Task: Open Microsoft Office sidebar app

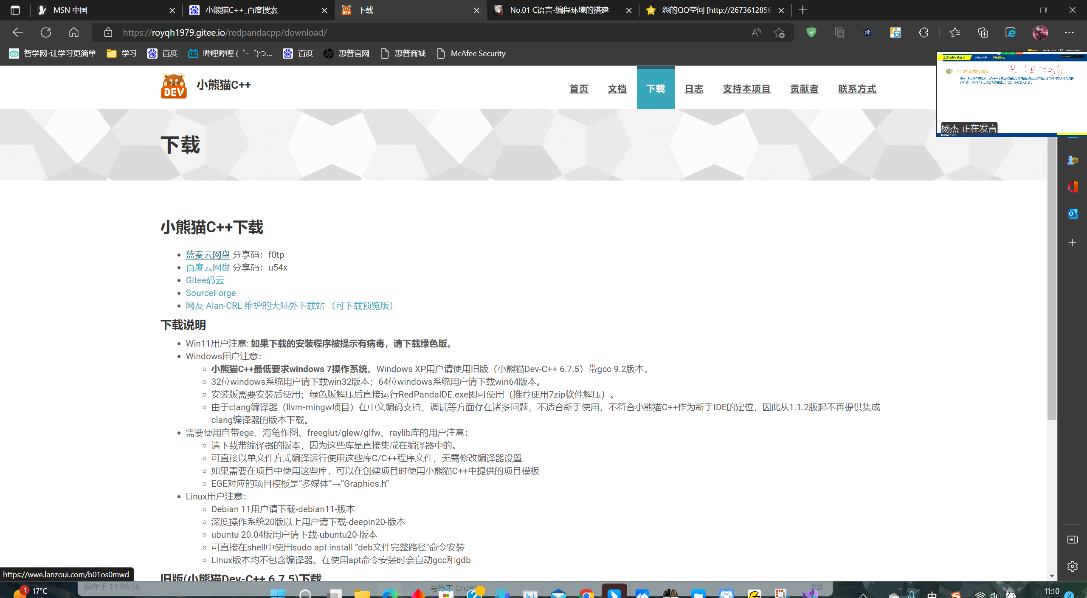Action: pyautogui.click(x=1073, y=187)
